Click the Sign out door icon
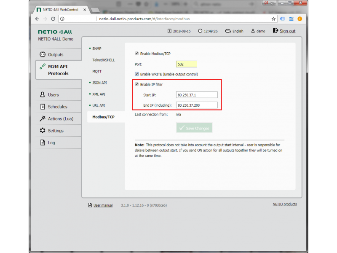 275,30
